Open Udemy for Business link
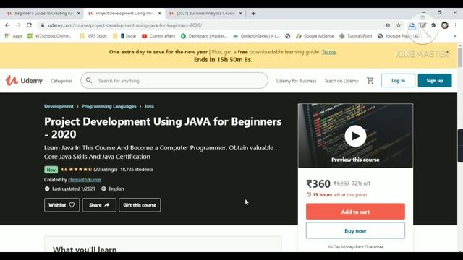This screenshot has height=260, width=463. (x=296, y=81)
